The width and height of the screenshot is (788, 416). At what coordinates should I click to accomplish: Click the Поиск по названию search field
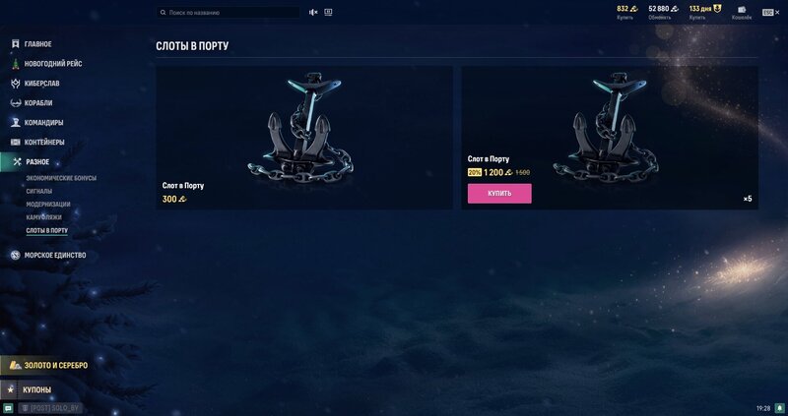point(229,12)
